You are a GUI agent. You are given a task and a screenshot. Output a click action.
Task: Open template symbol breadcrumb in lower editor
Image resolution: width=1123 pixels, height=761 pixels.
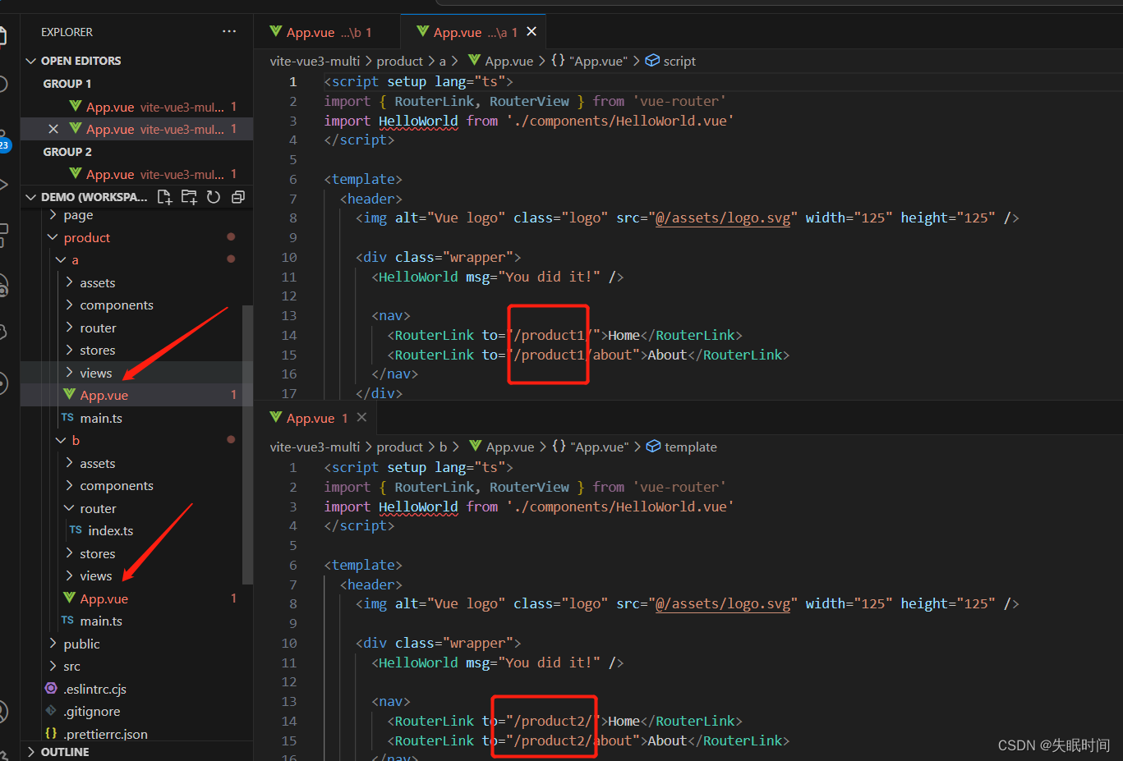coord(682,447)
